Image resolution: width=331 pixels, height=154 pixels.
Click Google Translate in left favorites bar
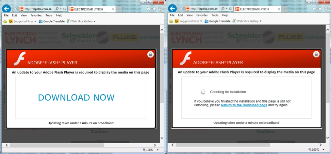tap(52, 21)
